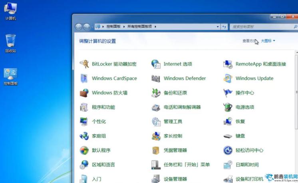Image resolution: width=298 pixels, height=183 pixels.
Task: Open 轻松访问中心 icon
Action: 228,150
